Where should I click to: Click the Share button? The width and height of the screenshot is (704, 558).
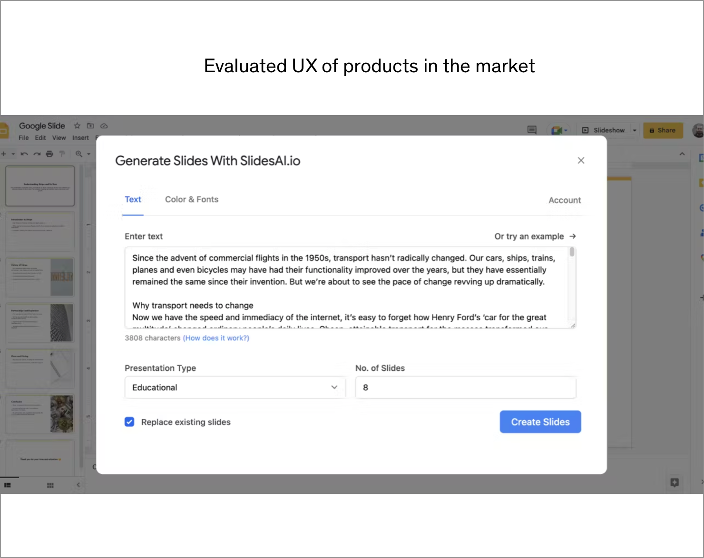click(x=663, y=130)
